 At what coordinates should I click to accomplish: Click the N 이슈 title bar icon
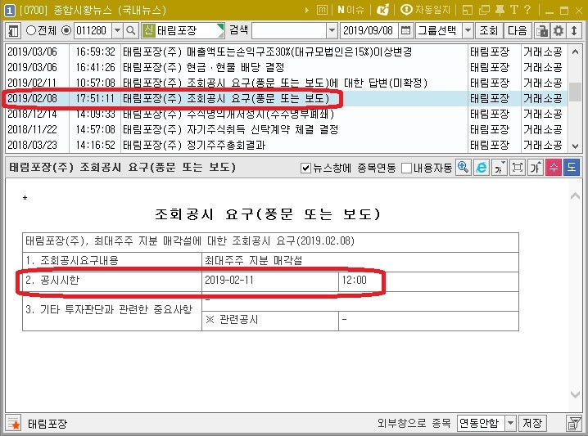[351, 10]
